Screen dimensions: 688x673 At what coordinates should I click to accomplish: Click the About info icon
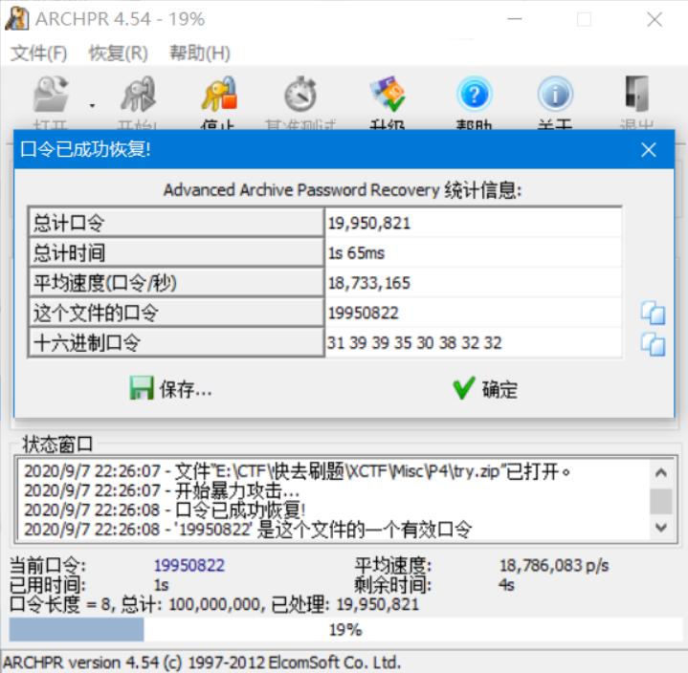(556, 95)
